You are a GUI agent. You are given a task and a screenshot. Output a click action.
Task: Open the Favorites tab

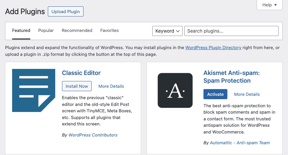click(109, 31)
